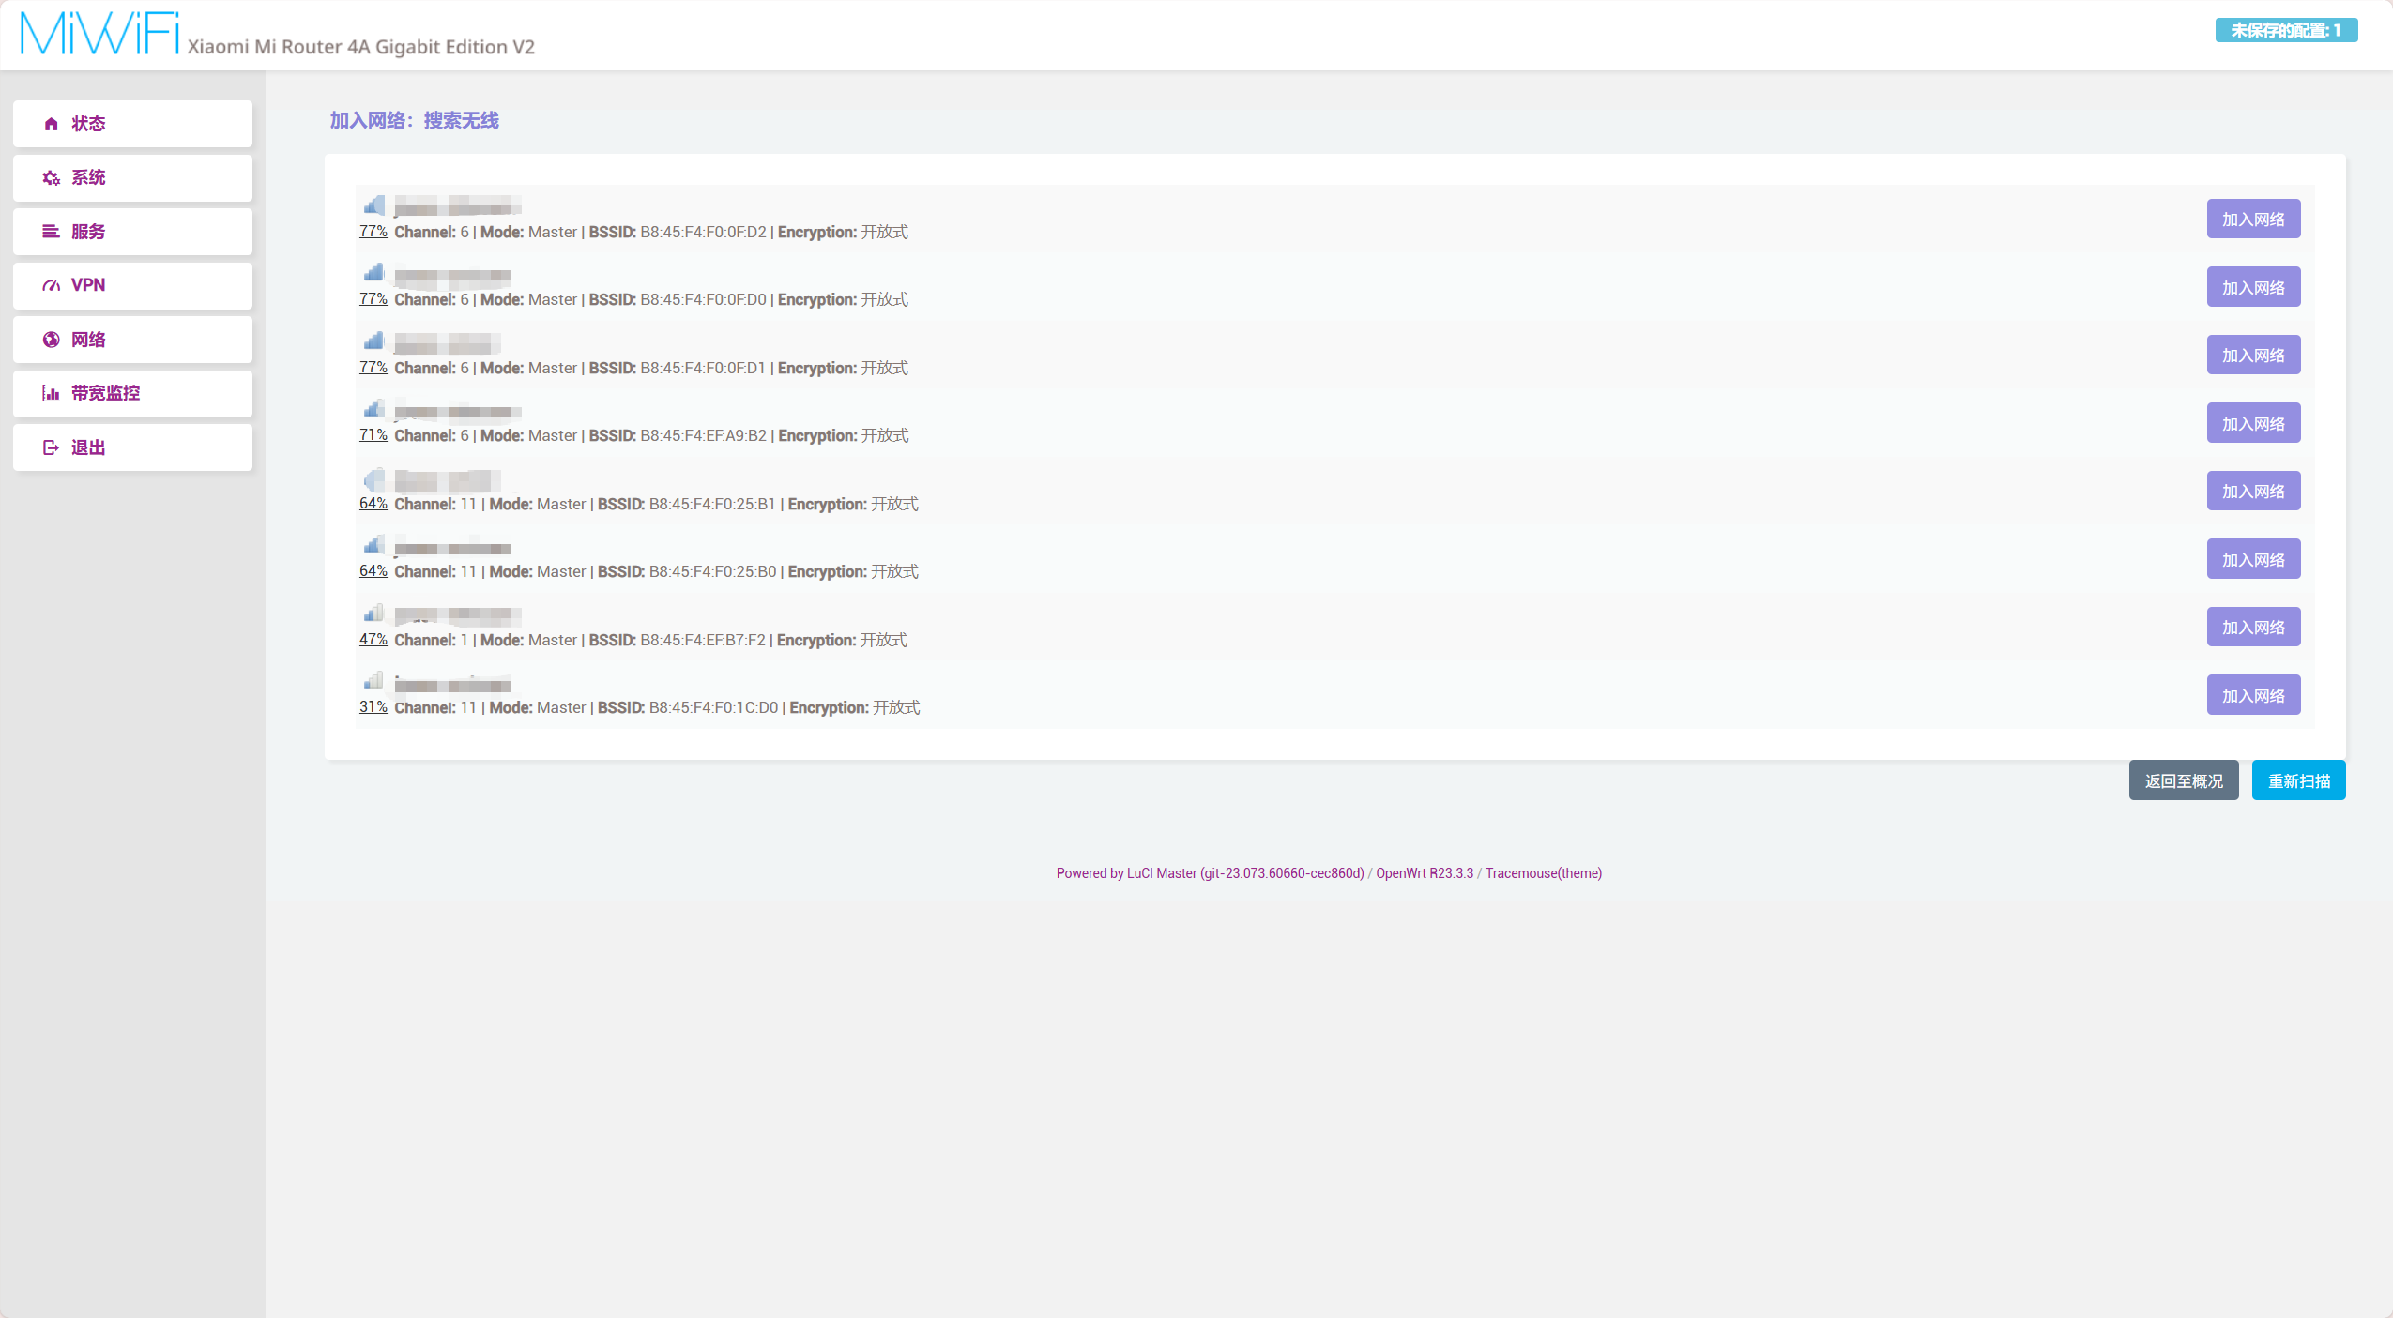Click signal icon of network B8:45:F4:F0:0F:D2
The width and height of the screenshot is (2393, 1318).
pos(374,205)
